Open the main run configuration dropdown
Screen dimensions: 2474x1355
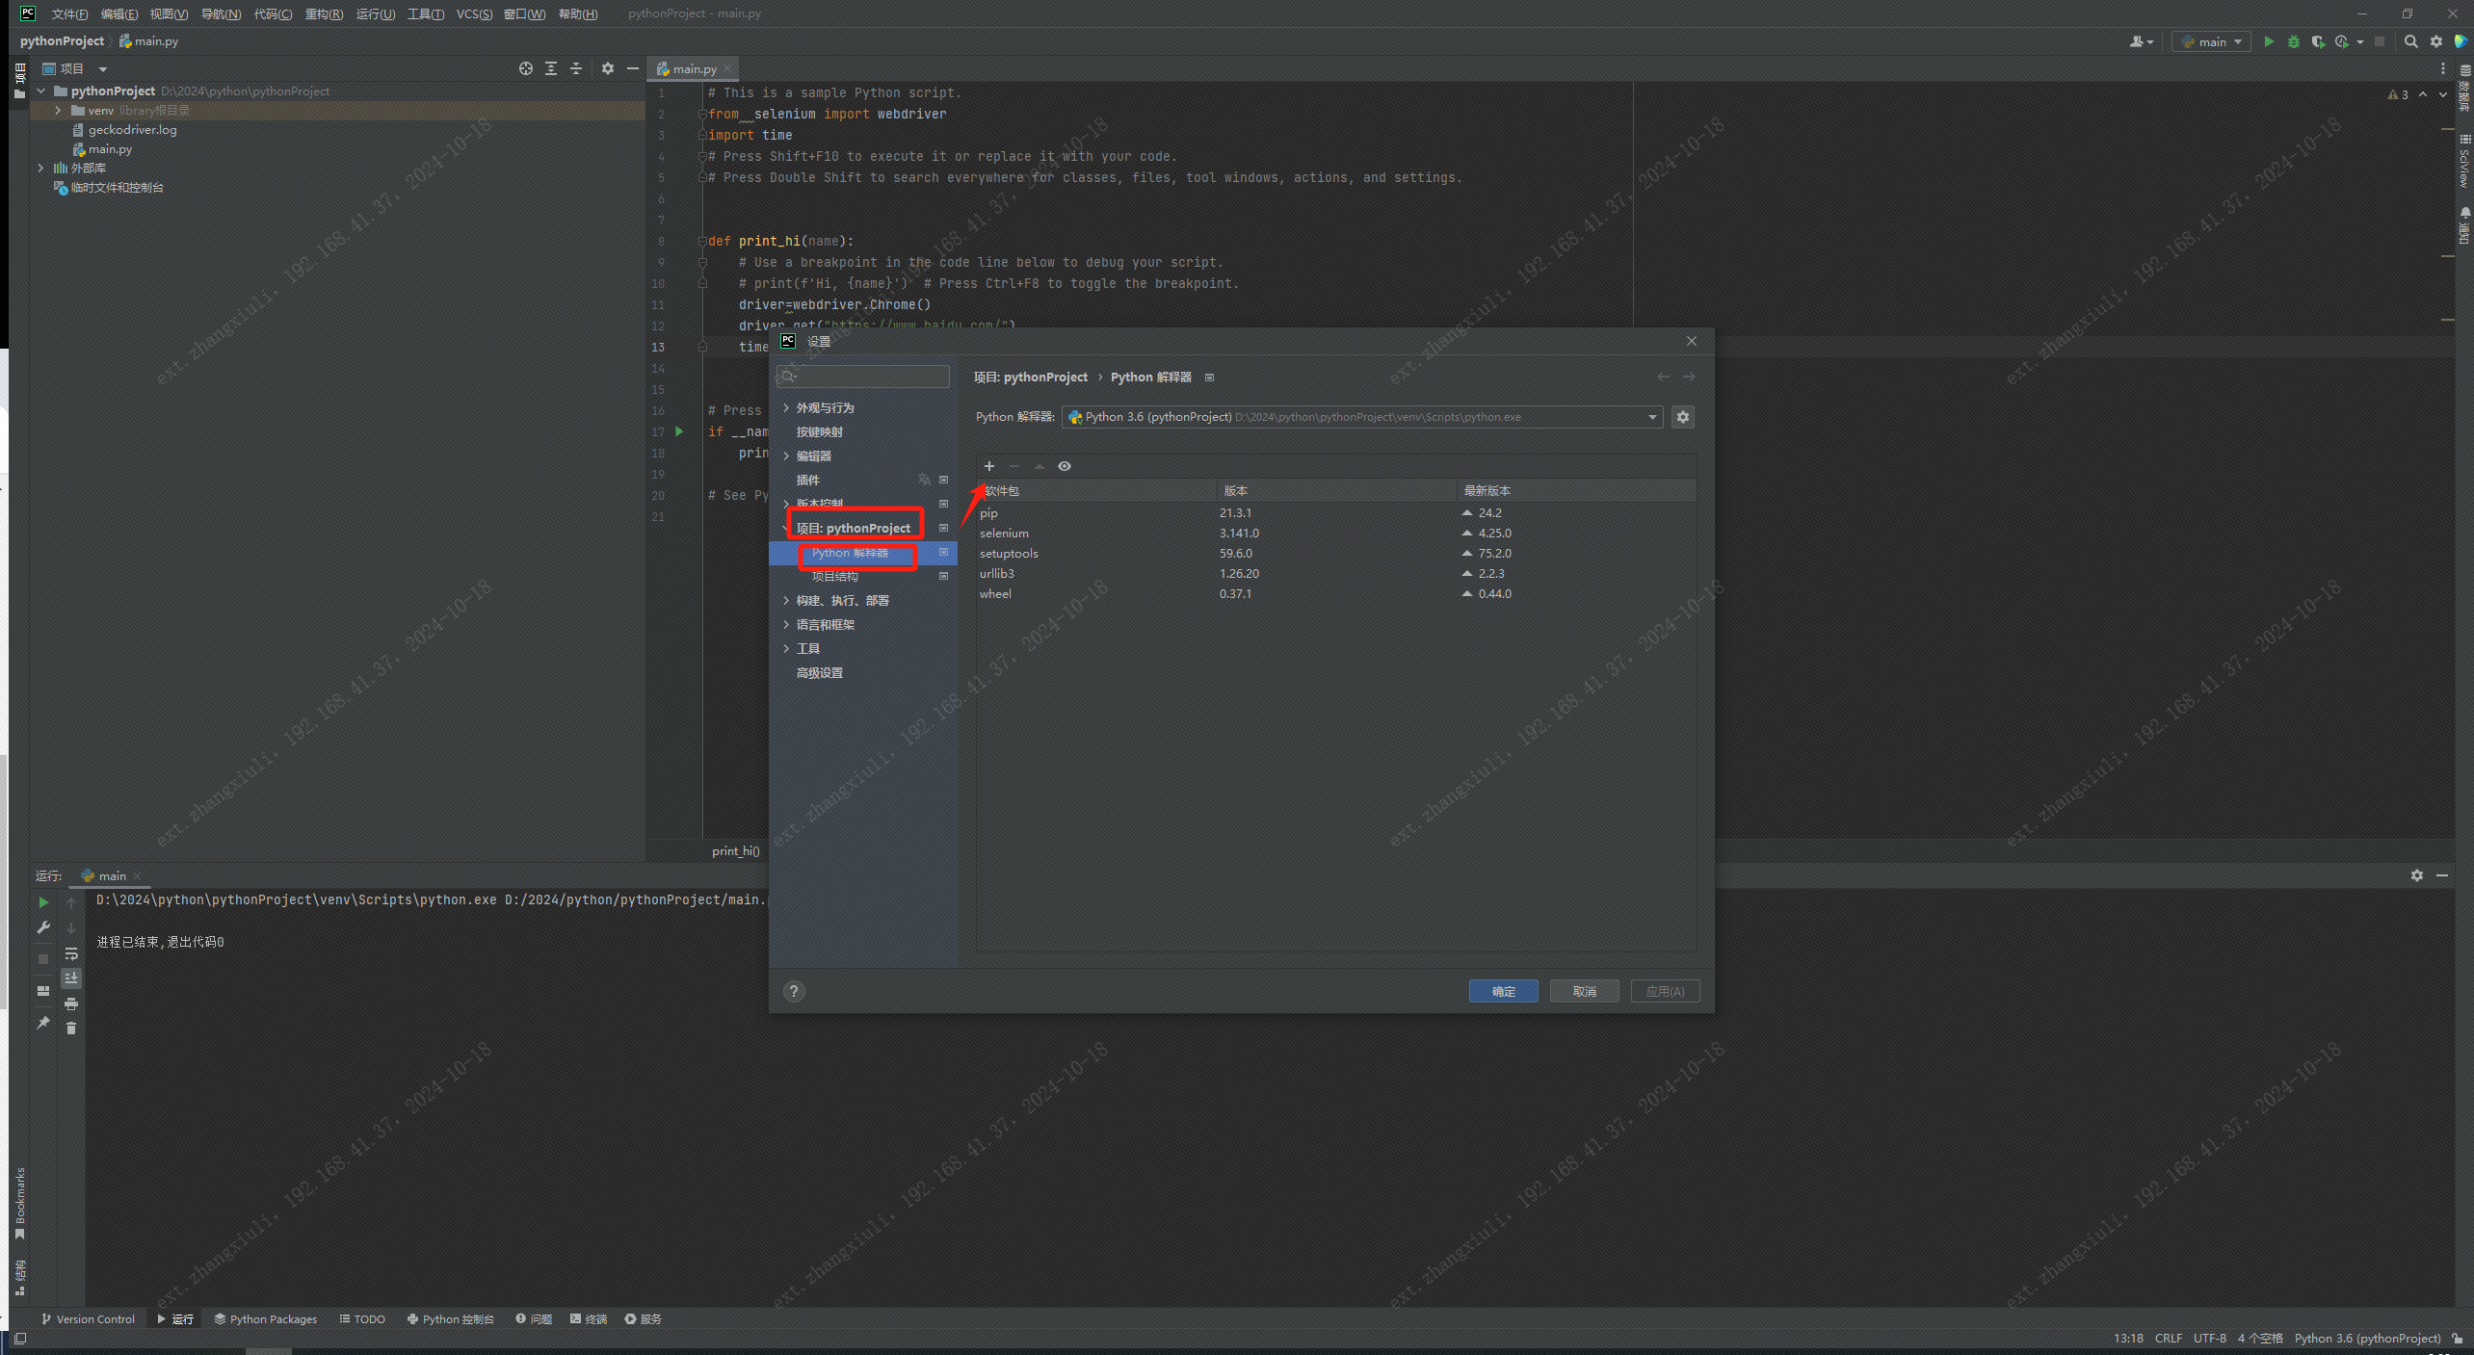2212,41
